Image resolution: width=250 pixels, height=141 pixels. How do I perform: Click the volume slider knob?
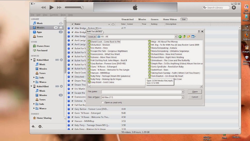[x=82, y=7]
